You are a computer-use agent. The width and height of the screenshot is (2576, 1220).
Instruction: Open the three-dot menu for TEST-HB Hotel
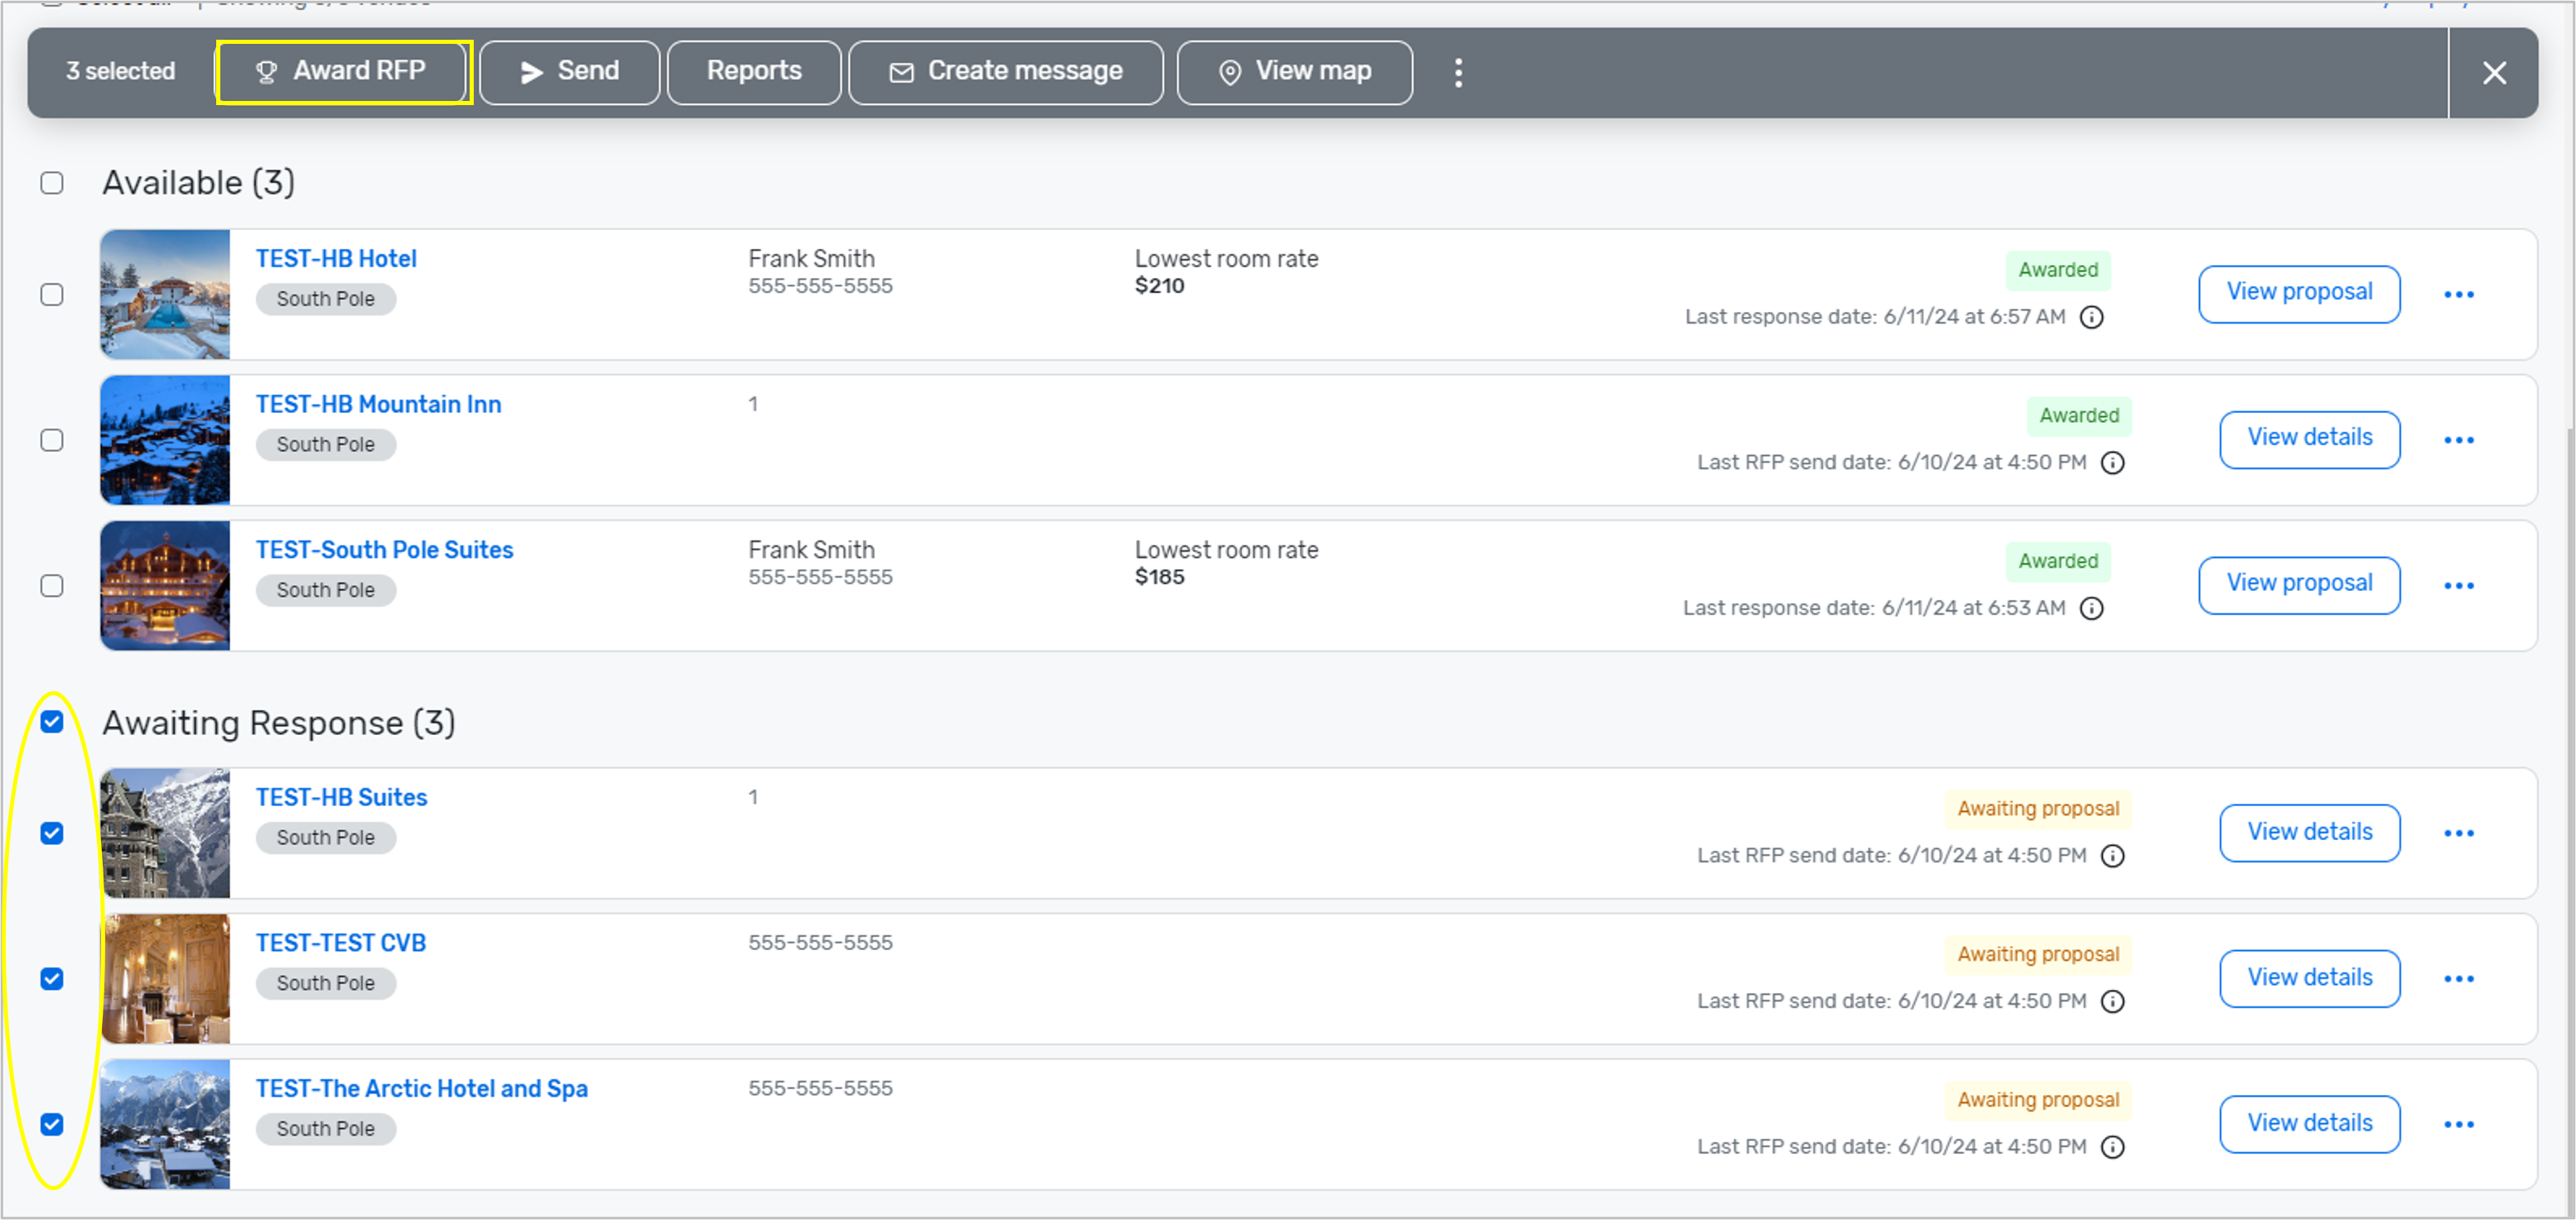click(2458, 295)
